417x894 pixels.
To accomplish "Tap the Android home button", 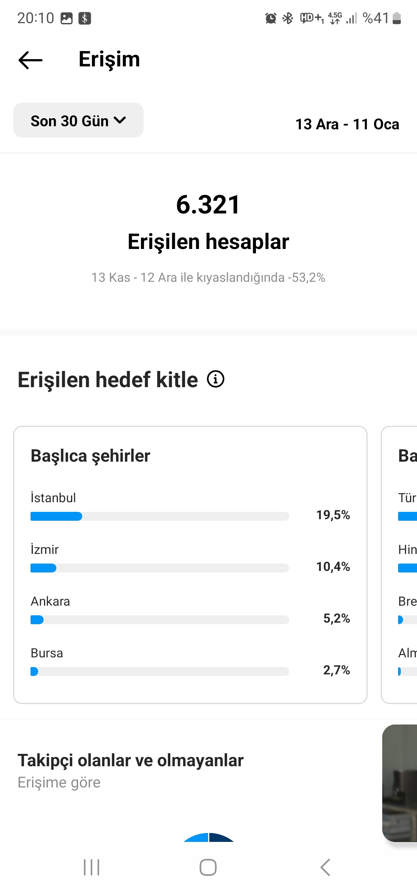I will point(208,867).
